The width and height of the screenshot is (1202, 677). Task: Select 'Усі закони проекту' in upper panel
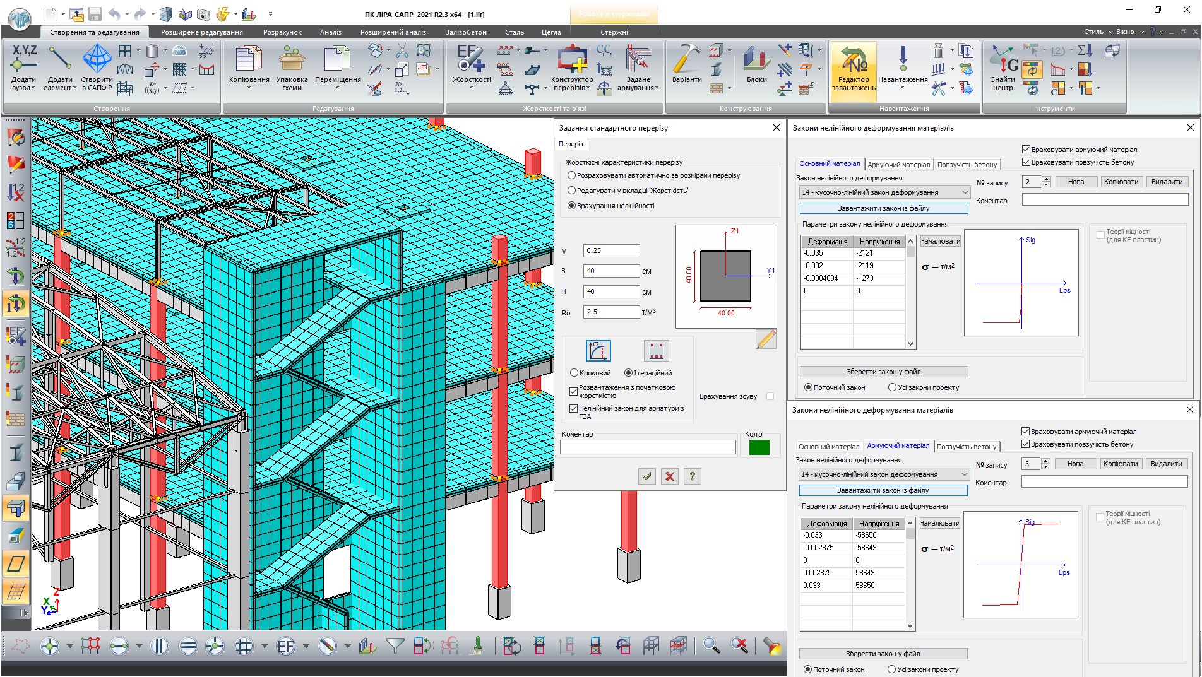click(892, 387)
